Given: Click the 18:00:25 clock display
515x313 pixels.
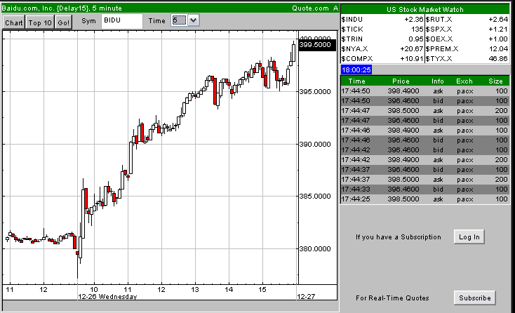Looking at the screenshot, I should click(x=356, y=69).
